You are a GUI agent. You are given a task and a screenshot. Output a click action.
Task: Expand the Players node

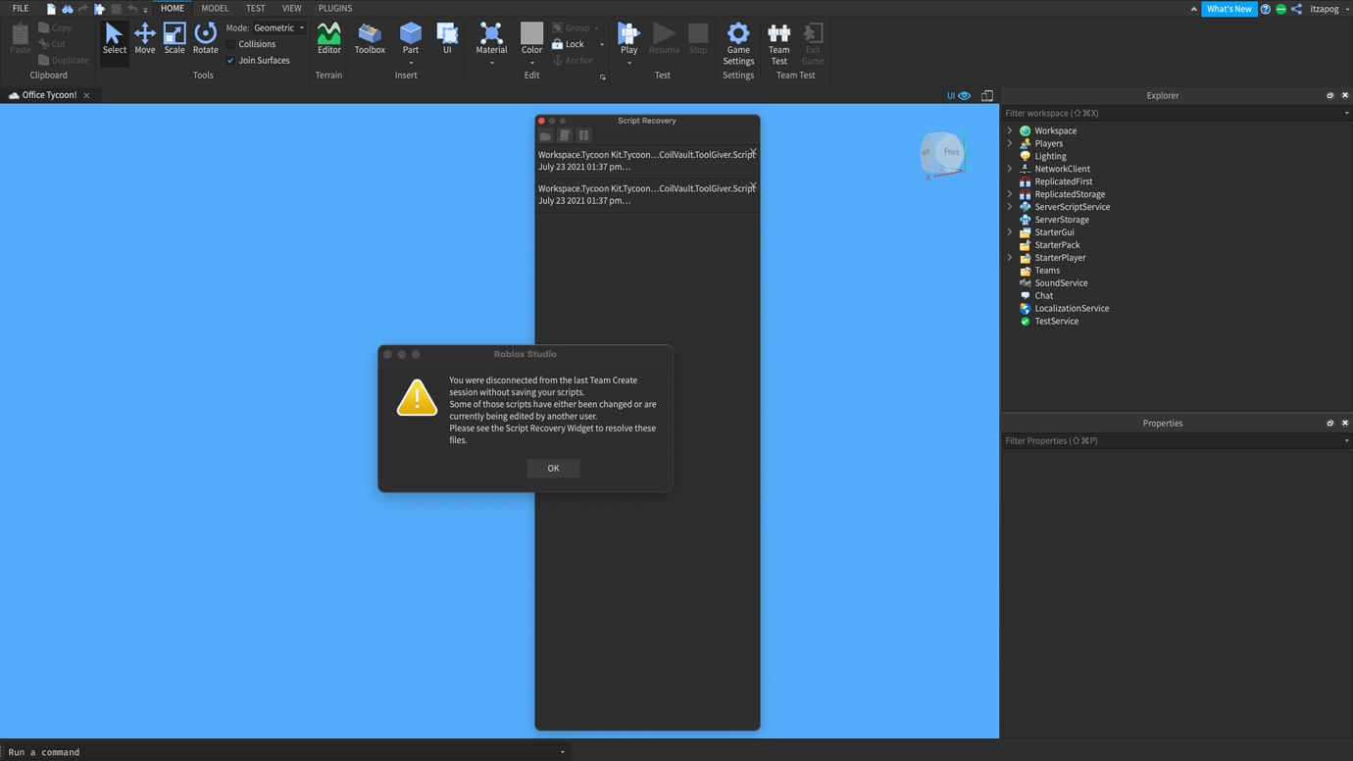click(1010, 143)
